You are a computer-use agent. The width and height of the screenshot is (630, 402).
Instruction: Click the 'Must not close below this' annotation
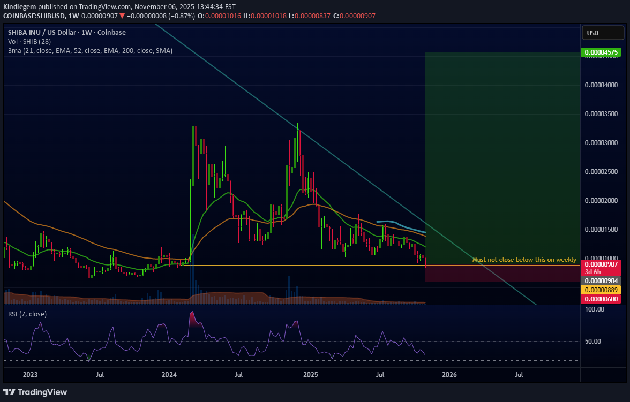point(524,260)
